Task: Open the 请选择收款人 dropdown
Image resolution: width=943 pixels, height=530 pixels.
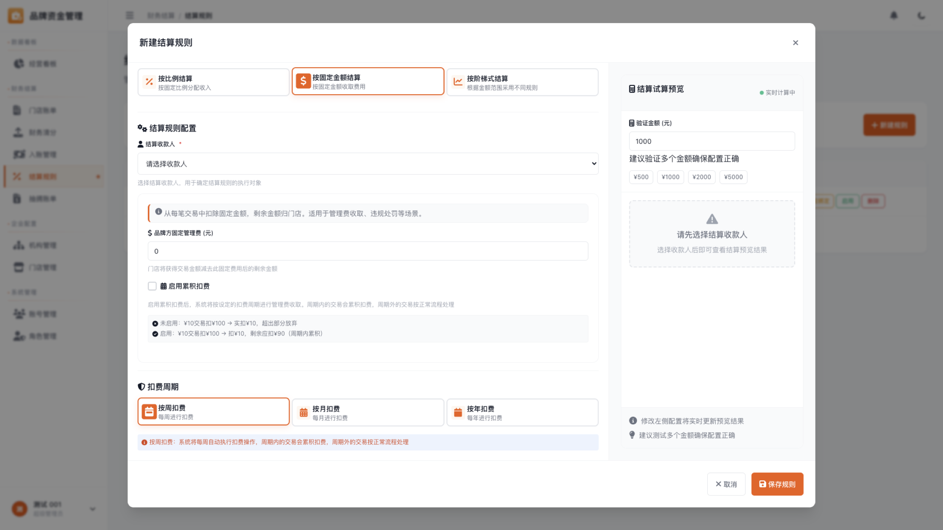Action: coord(368,164)
